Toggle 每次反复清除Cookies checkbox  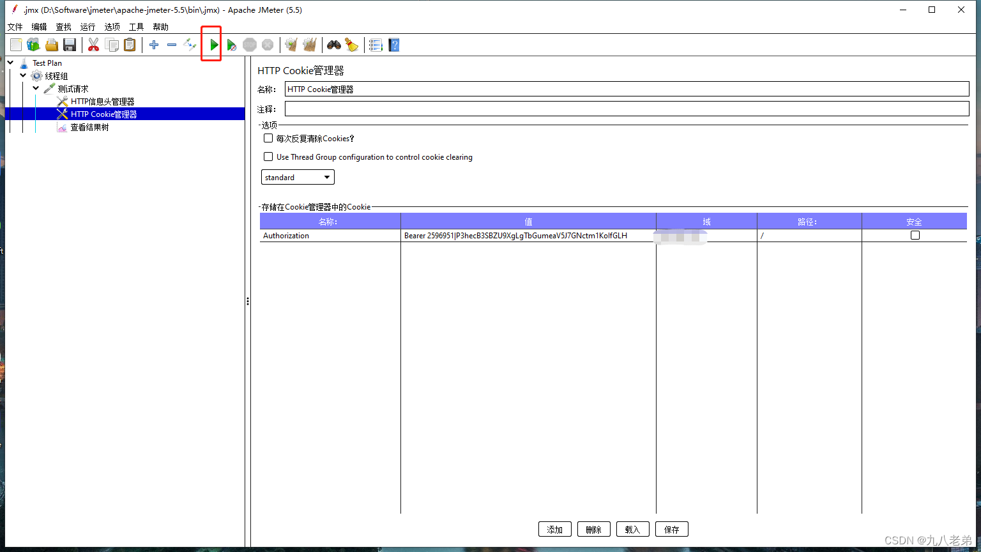268,138
